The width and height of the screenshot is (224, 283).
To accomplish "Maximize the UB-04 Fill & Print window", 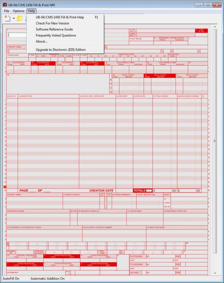I will point(208,5).
